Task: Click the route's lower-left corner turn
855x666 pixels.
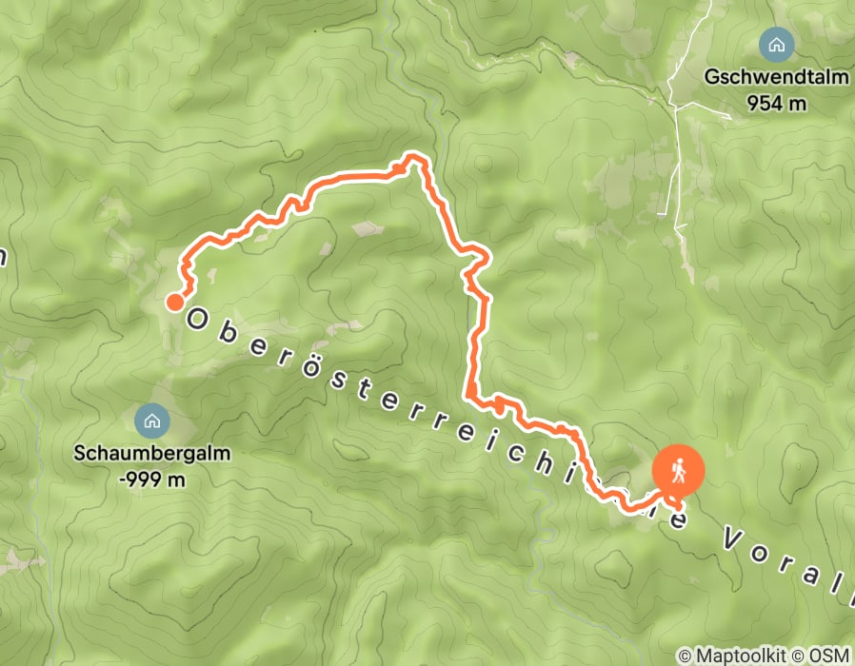Action: click(470, 396)
